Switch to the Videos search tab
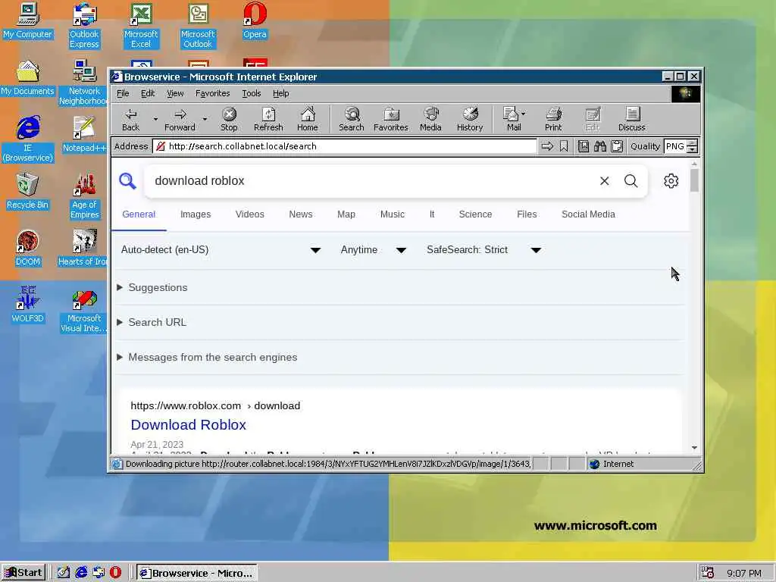Screen dimensions: 776x582 pyautogui.click(x=249, y=214)
